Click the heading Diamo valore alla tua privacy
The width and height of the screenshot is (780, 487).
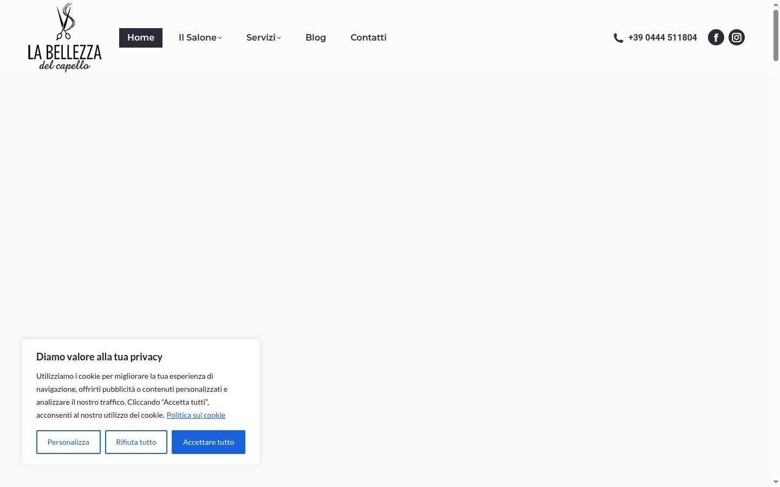tap(99, 357)
